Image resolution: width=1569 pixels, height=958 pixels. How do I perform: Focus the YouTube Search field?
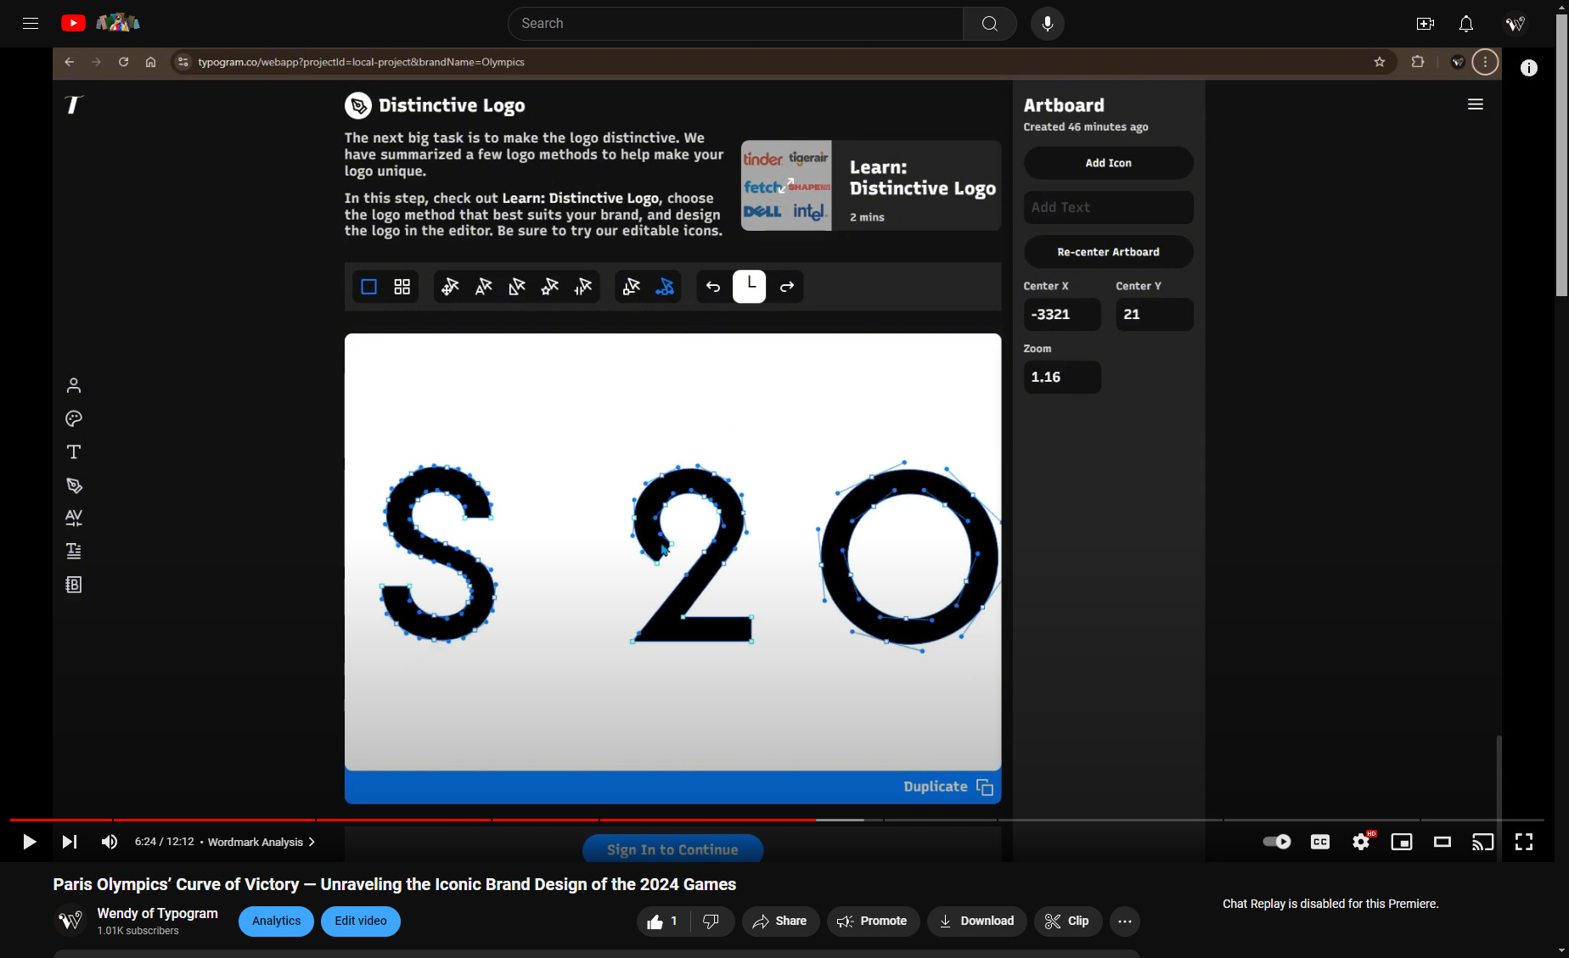click(735, 24)
